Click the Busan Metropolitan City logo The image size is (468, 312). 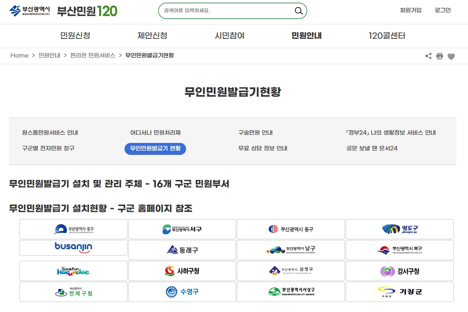(29, 11)
